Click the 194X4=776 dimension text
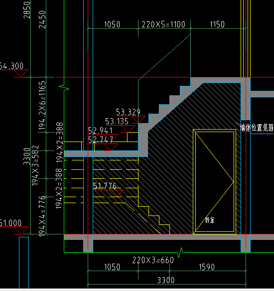 tap(42, 217)
